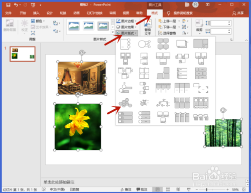Undo the last action
Screen dimensions: 251x193
(x=16, y=5)
